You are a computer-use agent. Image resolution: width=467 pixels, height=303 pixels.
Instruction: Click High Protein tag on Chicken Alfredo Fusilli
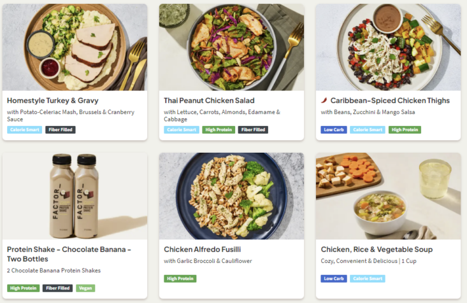tap(180, 279)
